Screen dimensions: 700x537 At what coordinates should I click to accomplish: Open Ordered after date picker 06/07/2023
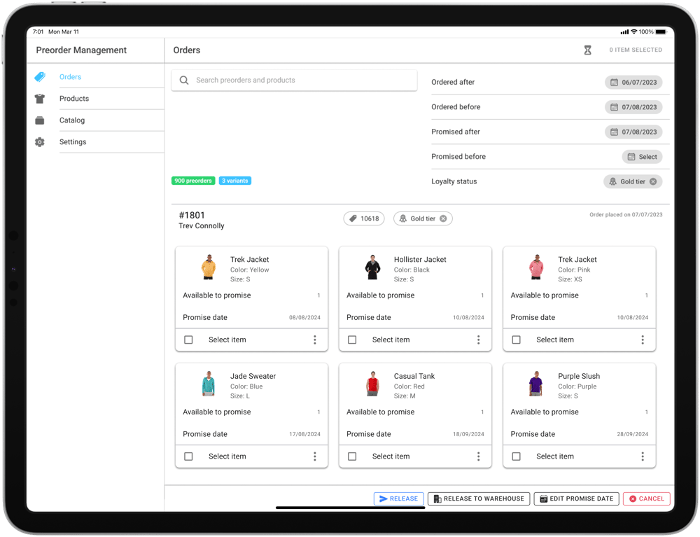[633, 83]
